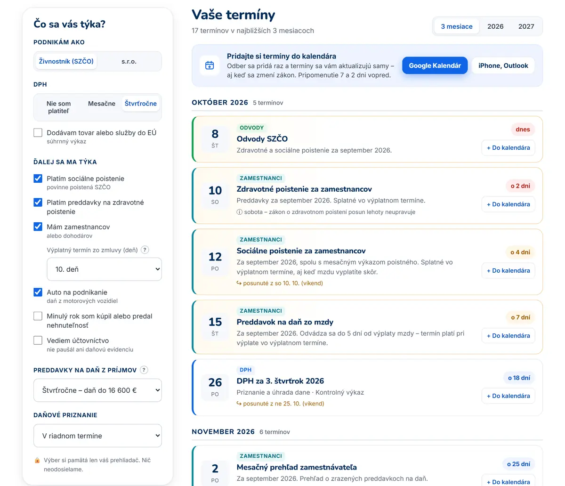Switch to the 2026 tab
Image resolution: width=565 pixels, height=486 pixels.
(495, 26)
